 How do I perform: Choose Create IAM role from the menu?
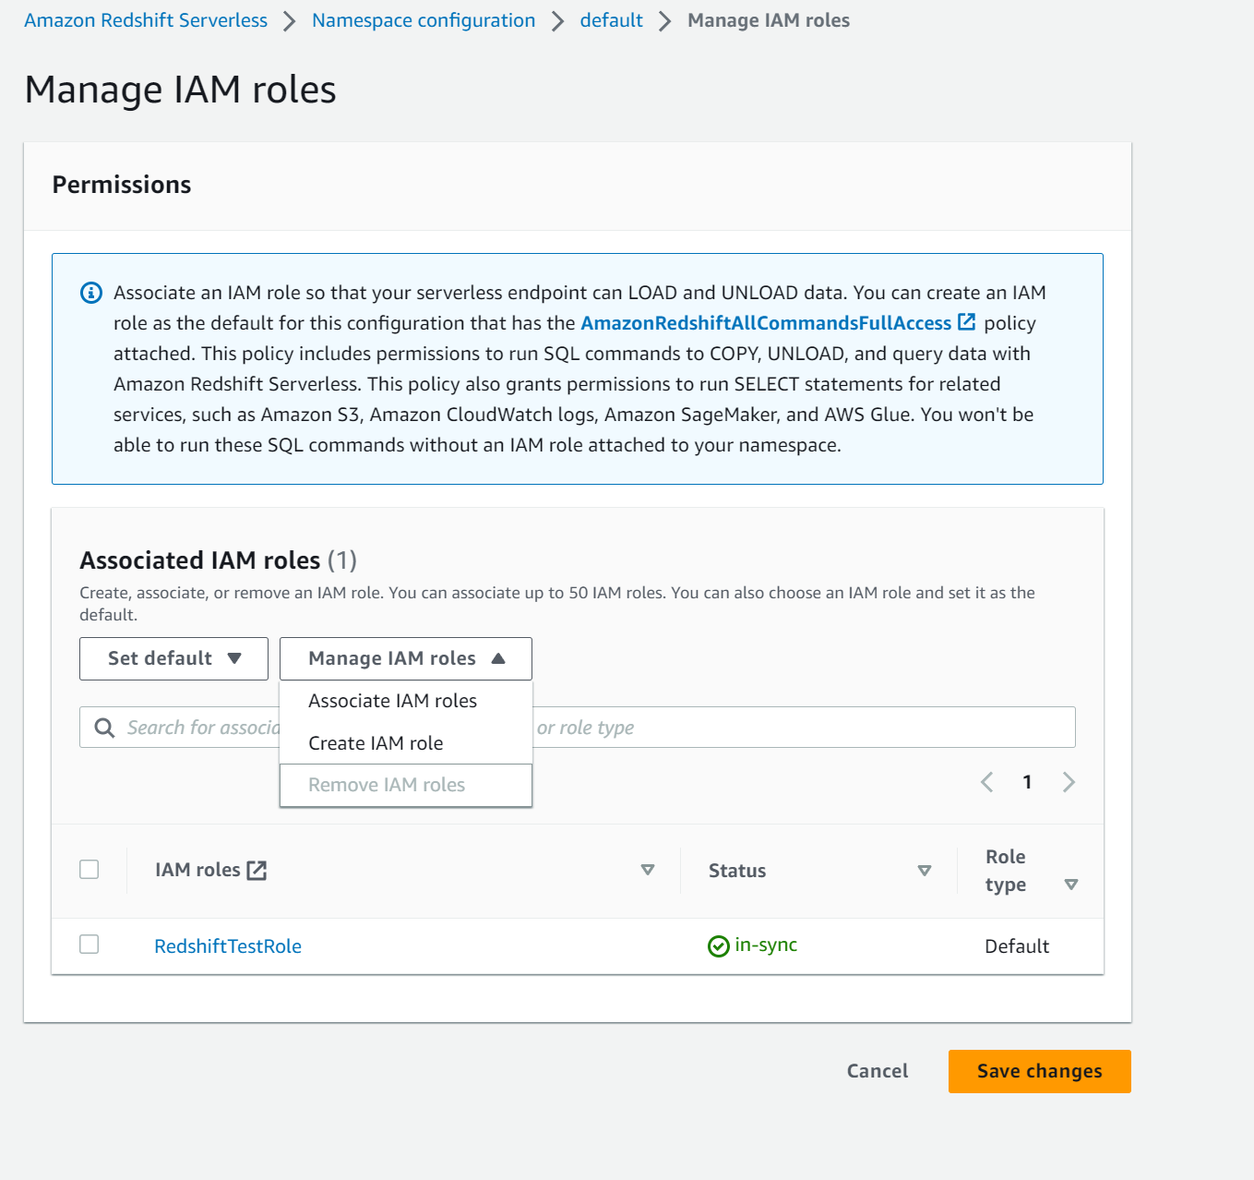(376, 743)
